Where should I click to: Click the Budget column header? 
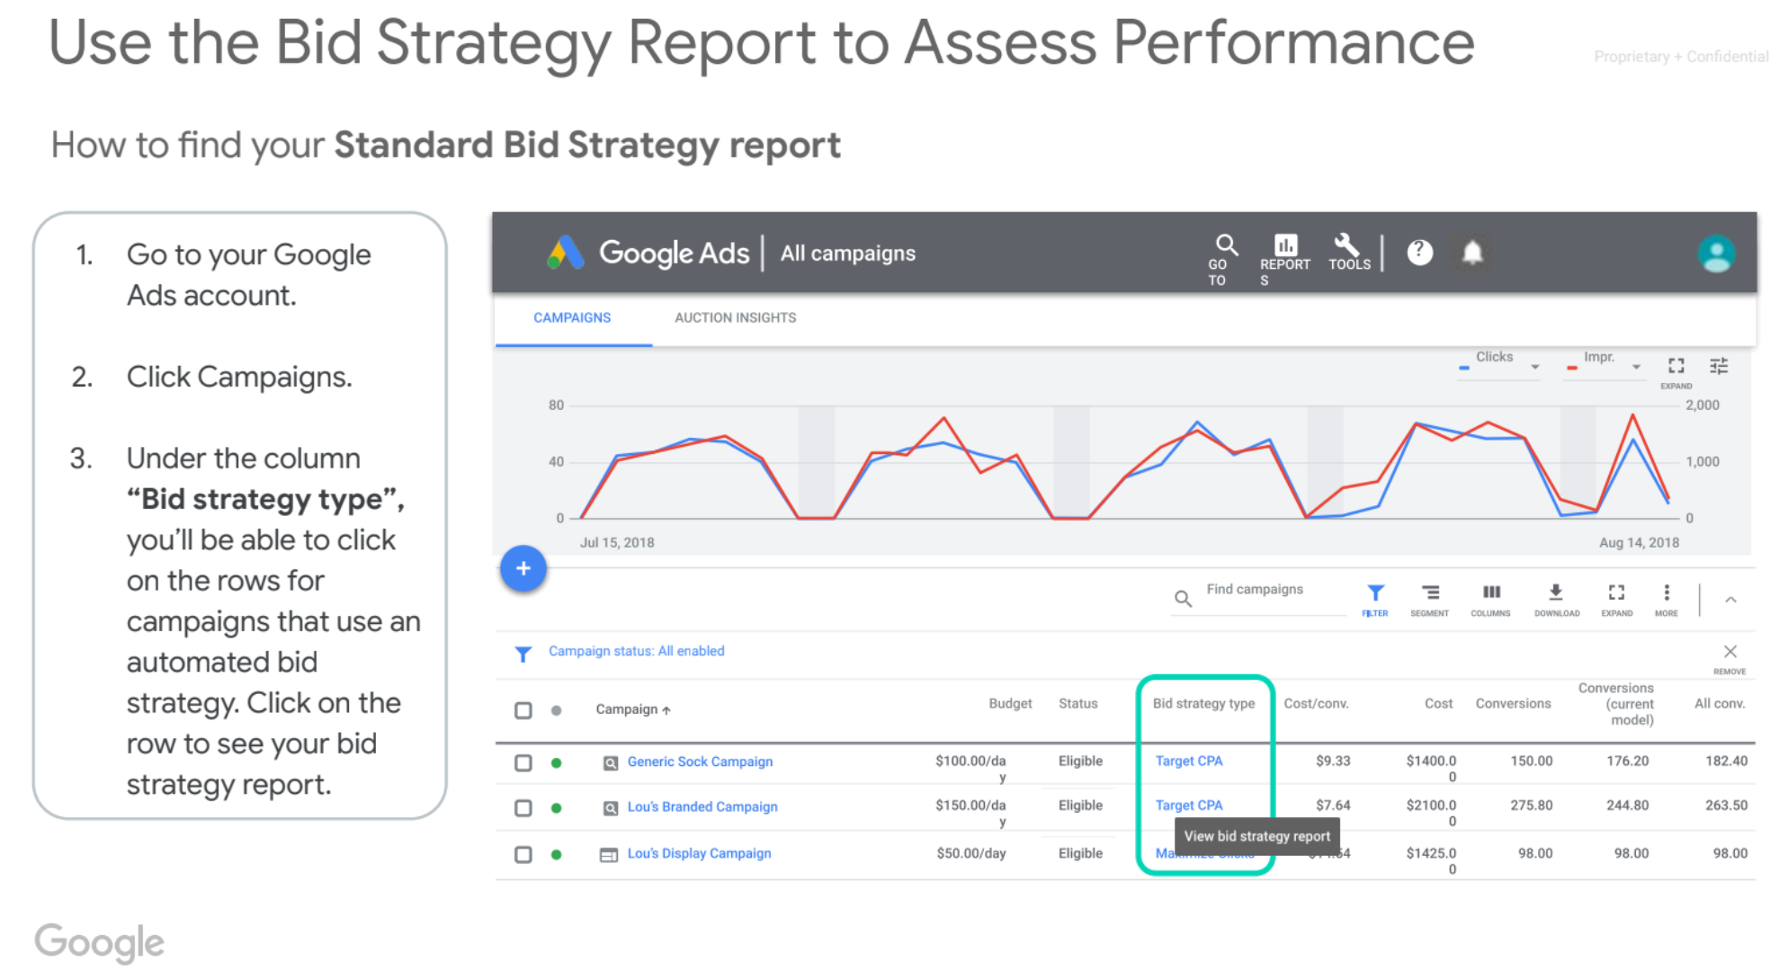pos(1010,703)
